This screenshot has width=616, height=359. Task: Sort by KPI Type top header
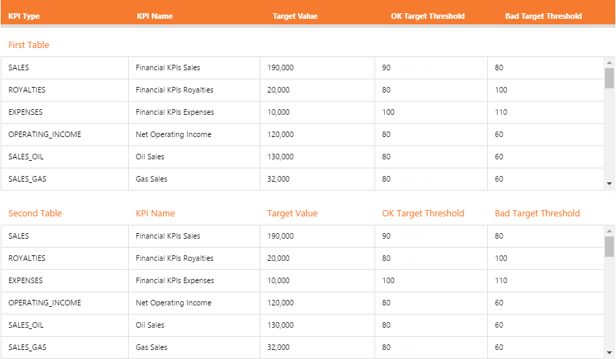pos(24,16)
